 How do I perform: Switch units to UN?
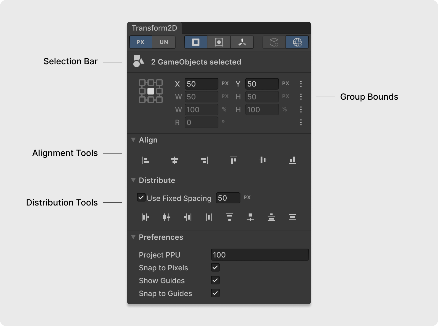point(164,42)
